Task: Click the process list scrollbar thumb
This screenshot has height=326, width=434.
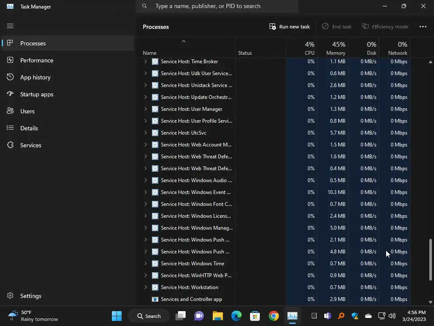Action: (x=431, y=260)
